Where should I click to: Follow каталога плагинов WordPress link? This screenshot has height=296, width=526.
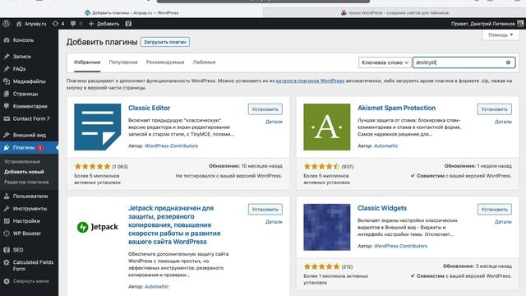click(310, 81)
